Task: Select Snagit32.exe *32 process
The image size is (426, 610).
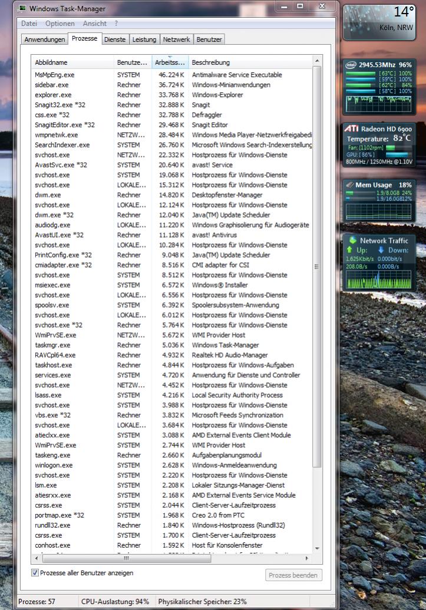Action: click(x=172, y=105)
